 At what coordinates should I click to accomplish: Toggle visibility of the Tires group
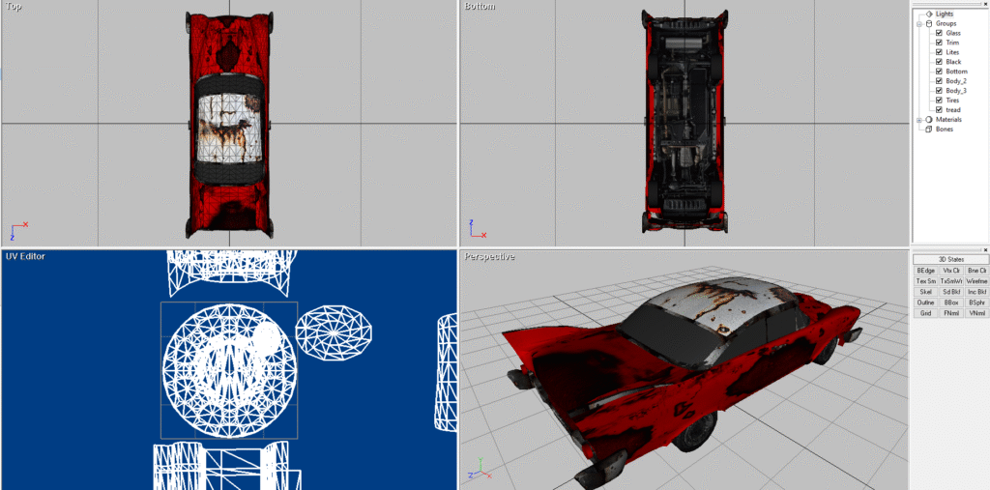pos(939,101)
